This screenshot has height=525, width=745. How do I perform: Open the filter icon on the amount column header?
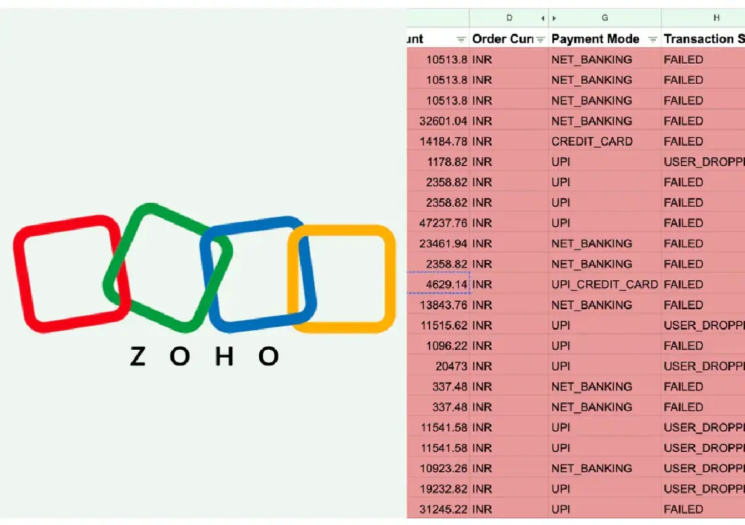pos(461,39)
